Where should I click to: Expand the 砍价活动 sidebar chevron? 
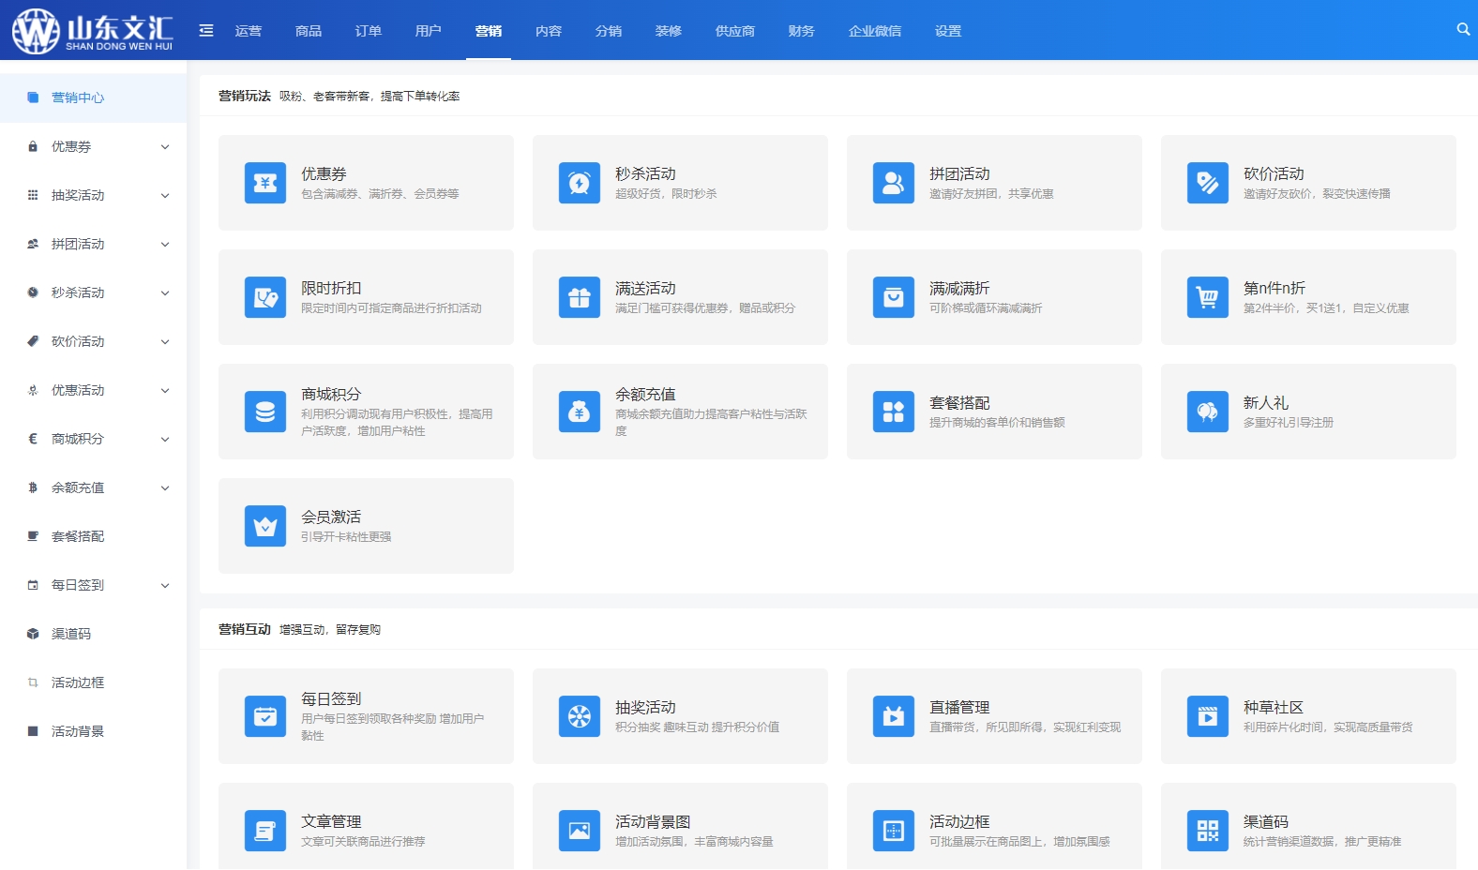pos(165,341)
